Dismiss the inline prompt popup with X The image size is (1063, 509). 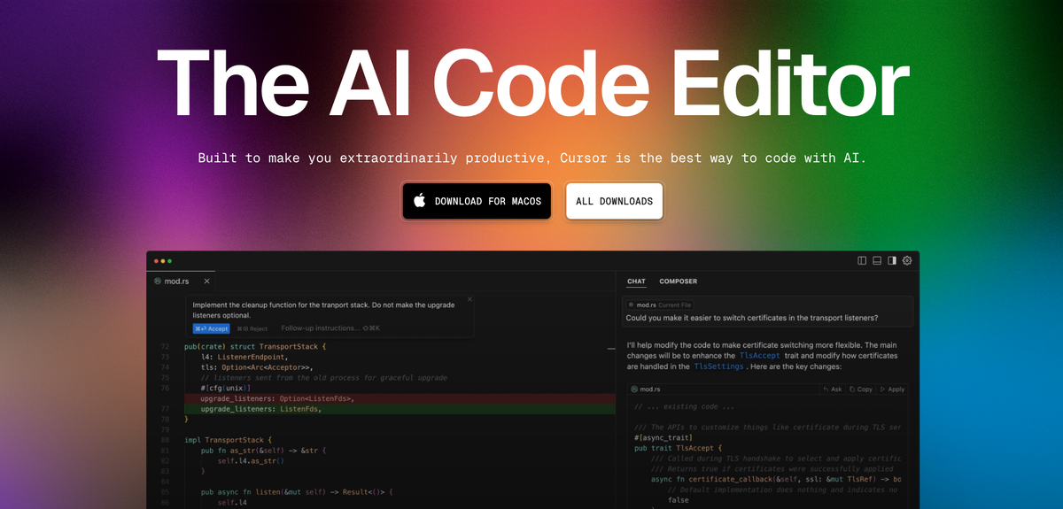pyautogui.click(x=469, y=299)
